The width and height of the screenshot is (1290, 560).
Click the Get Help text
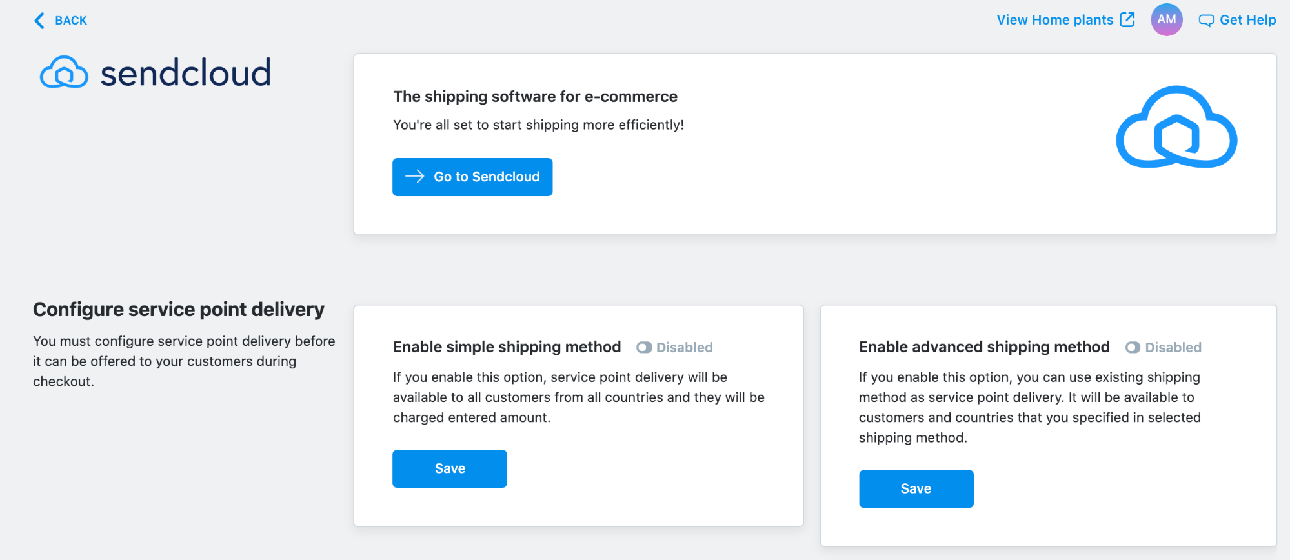pyautogui.click(x=1247, y=20)
